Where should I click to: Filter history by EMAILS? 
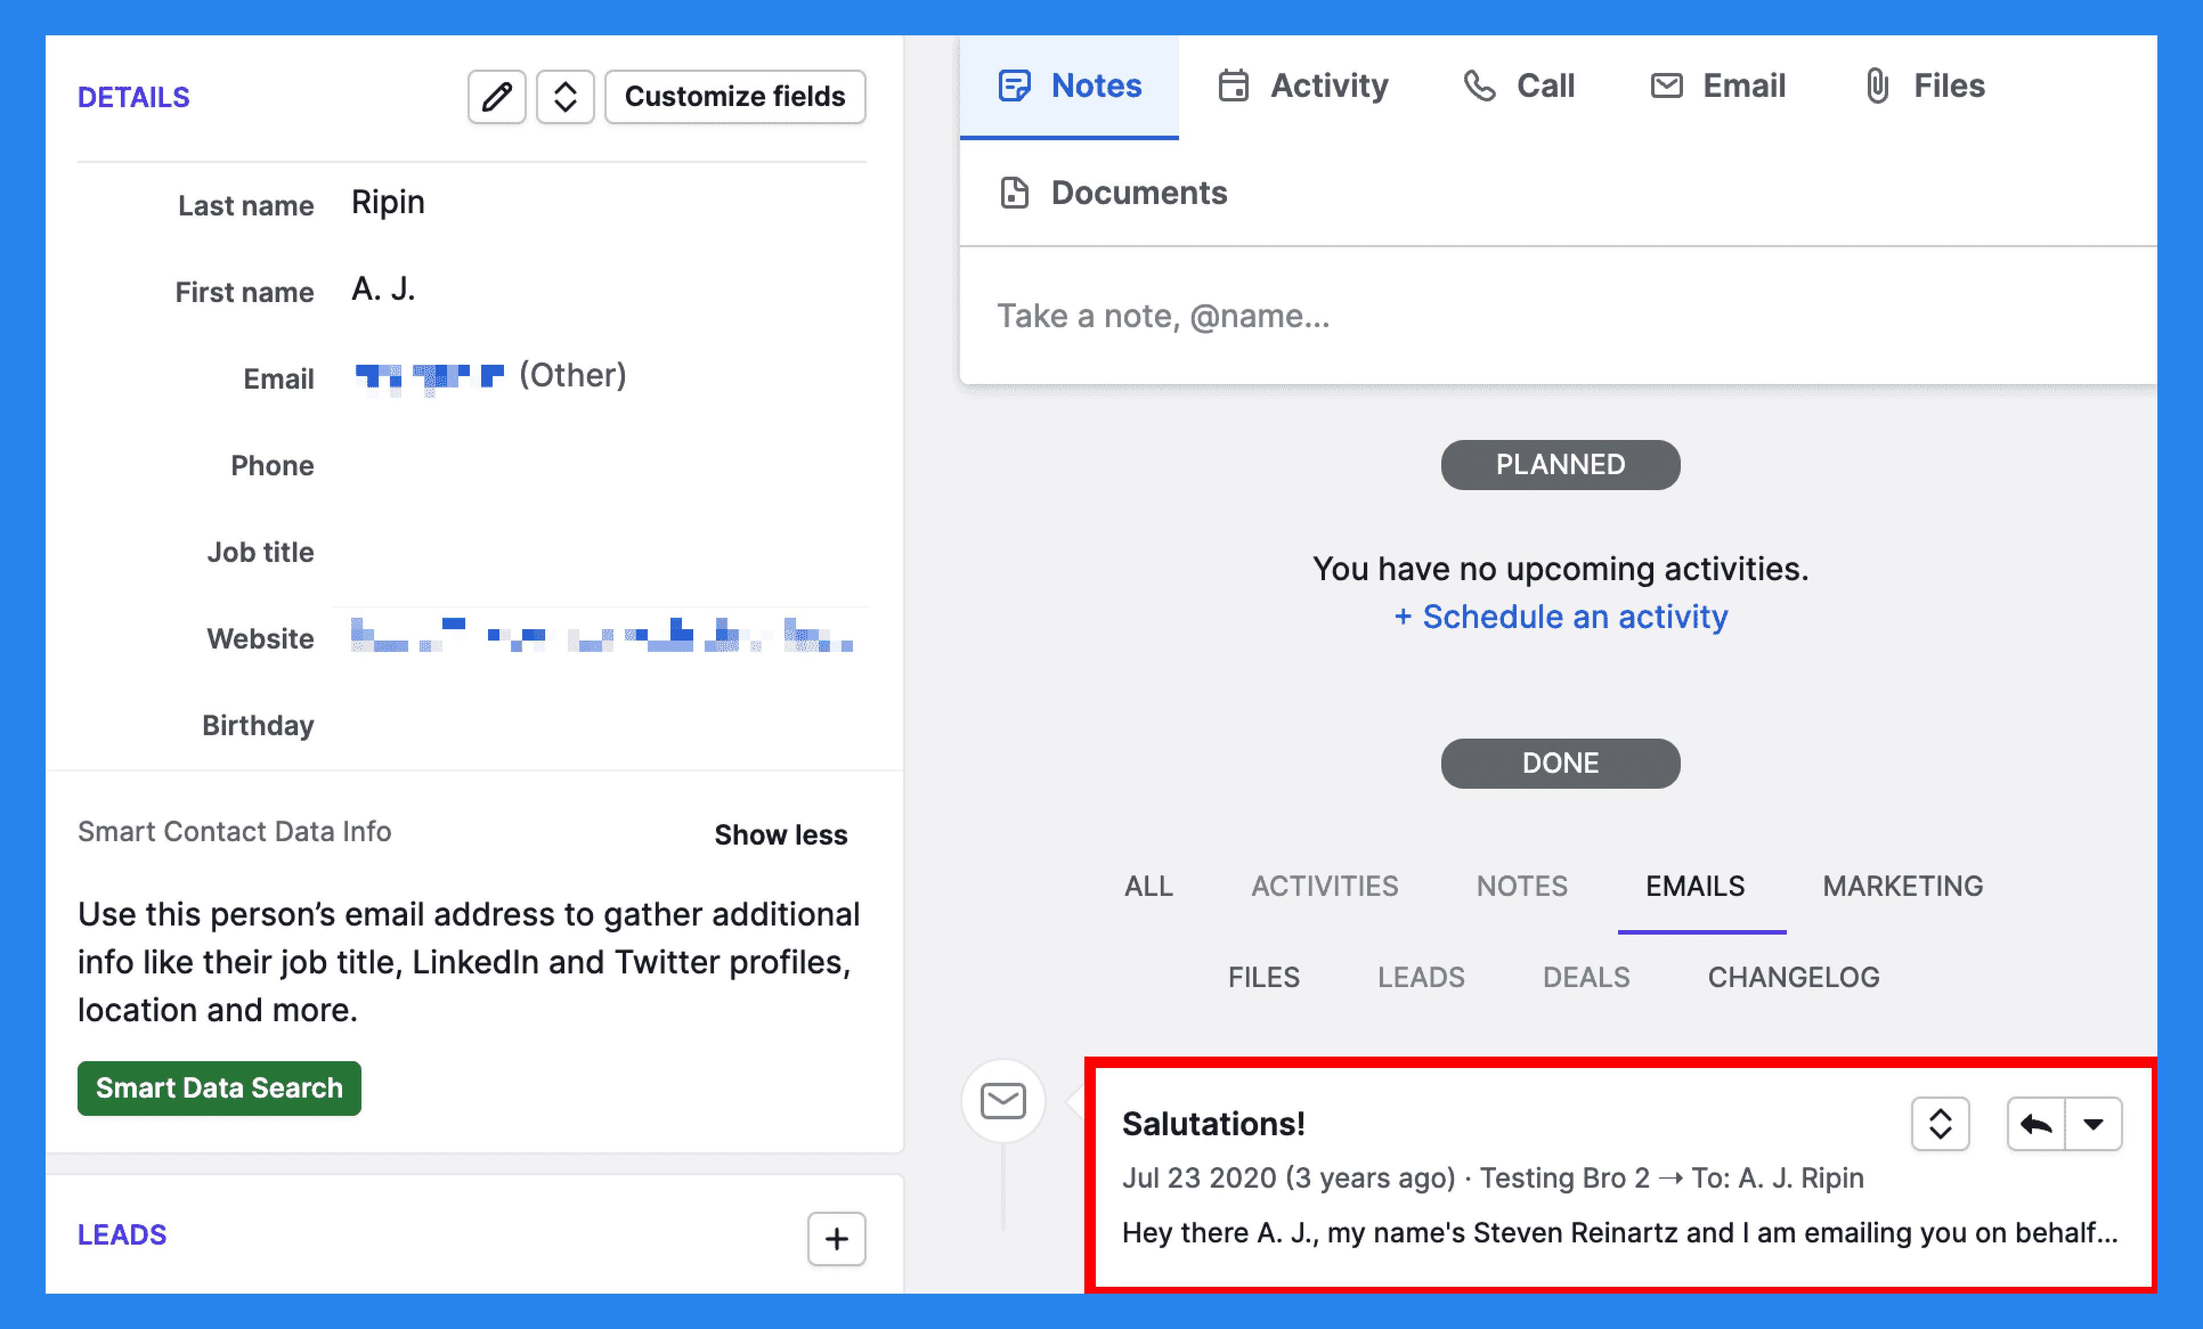pos(1695,887)
